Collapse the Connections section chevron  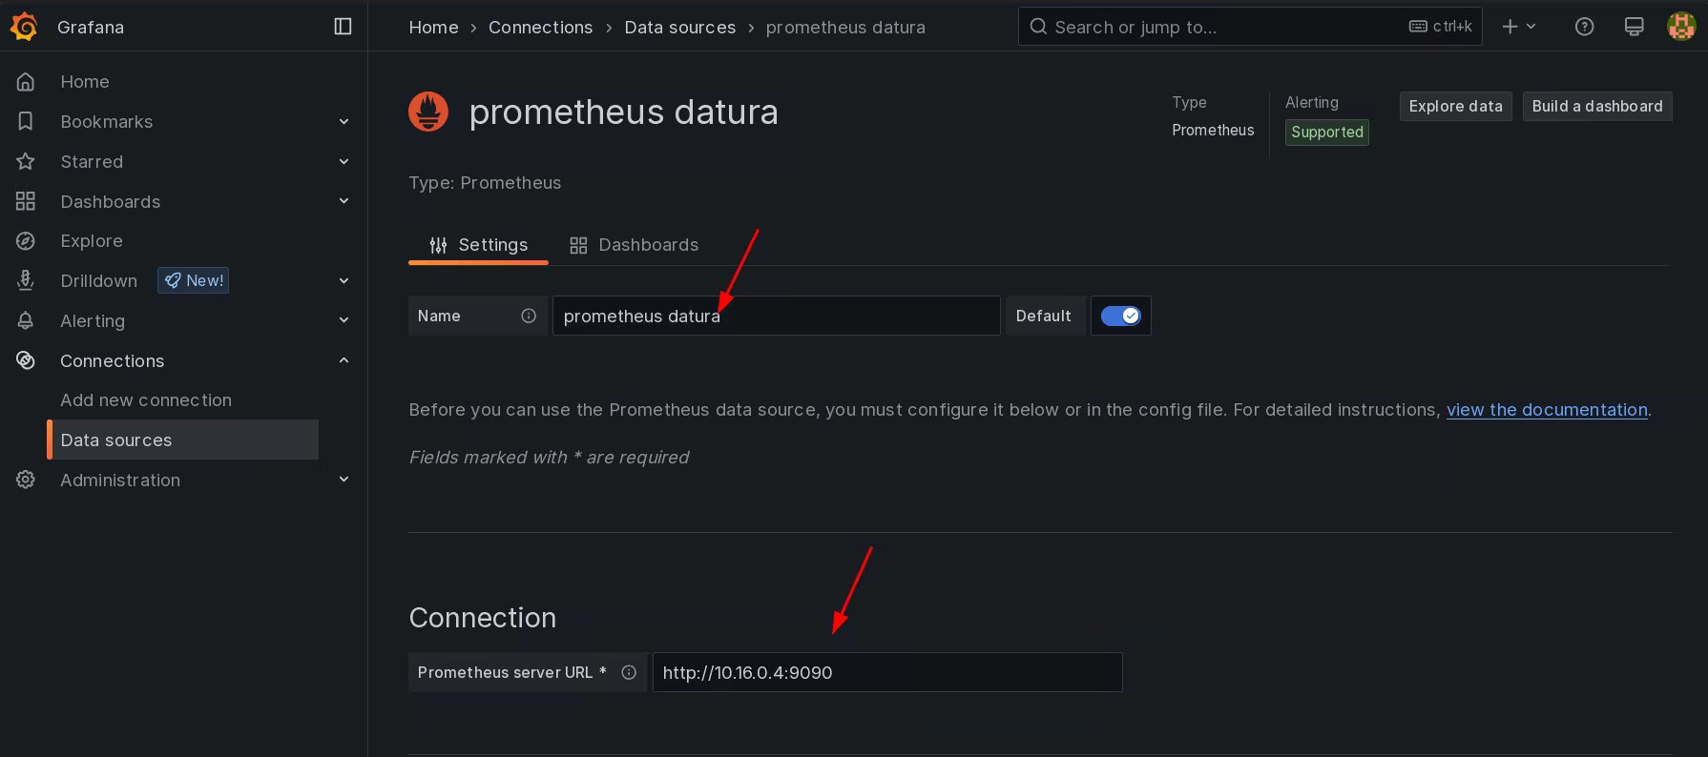pyautogui.click(x=344, y=360)
